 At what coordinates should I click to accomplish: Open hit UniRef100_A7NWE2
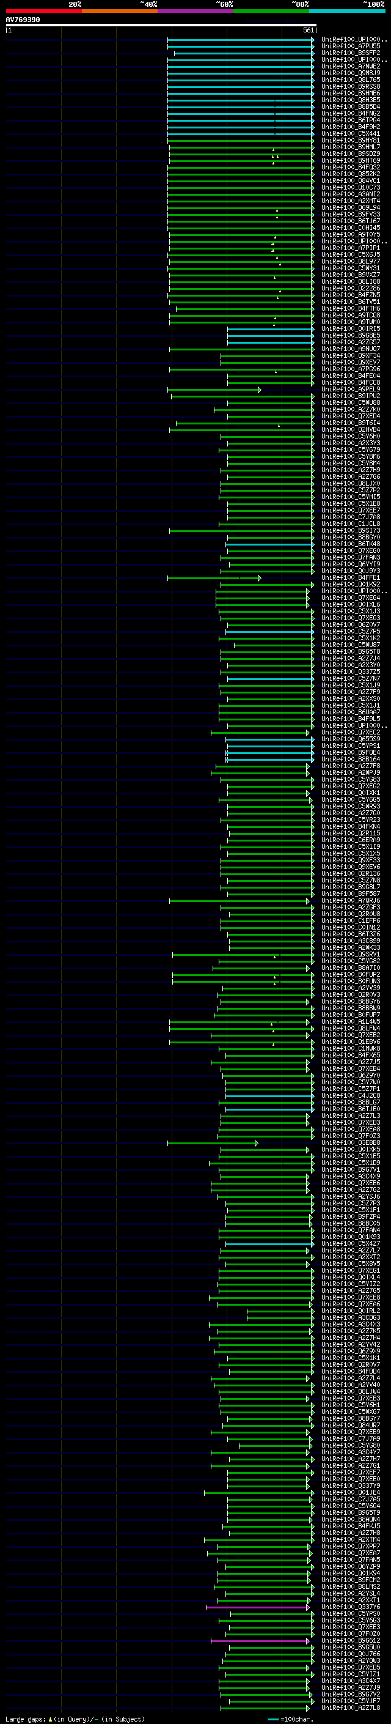(351, 66)
